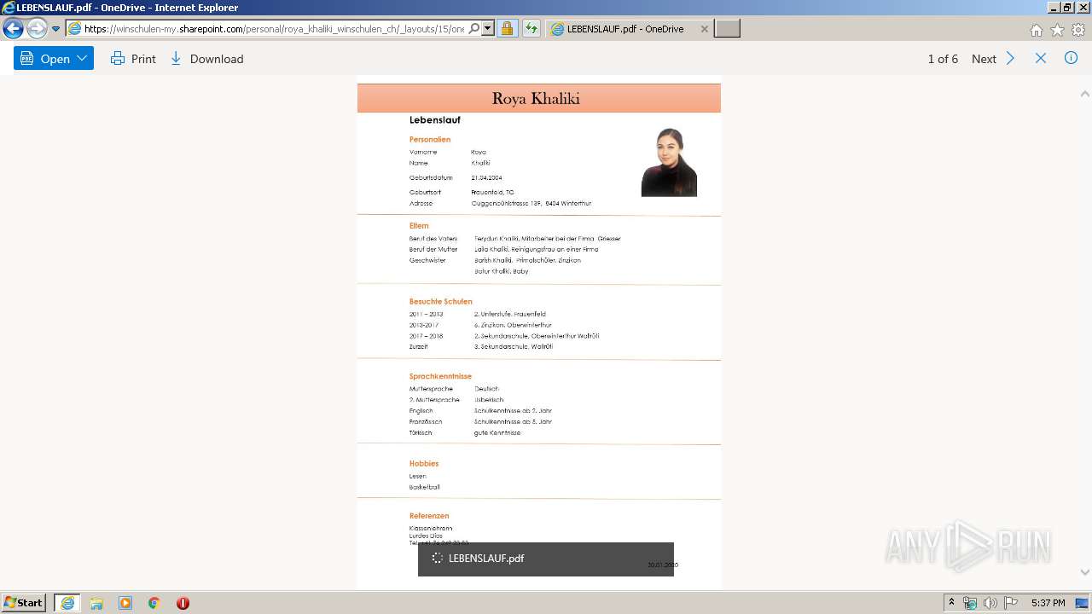Open recent pages dropdown arrow
This screenshot has width=1092, height=614.
click(55, 29)
